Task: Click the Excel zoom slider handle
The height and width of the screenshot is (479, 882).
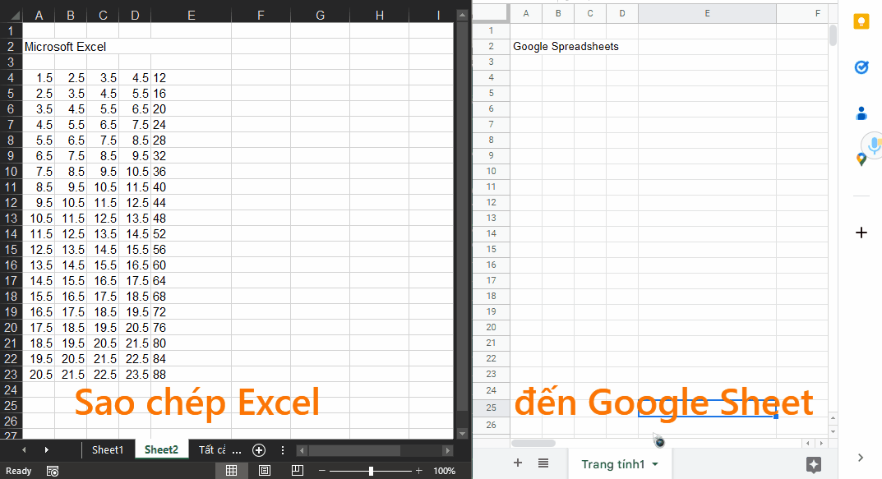Action: 371,471
